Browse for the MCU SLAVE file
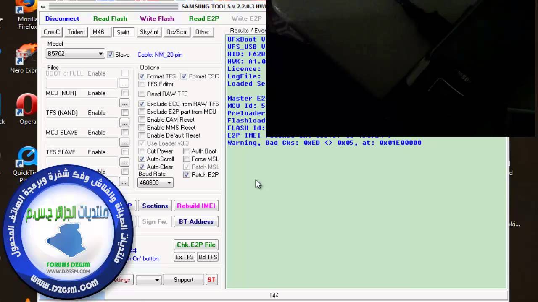Viewport: 538px width, 302px height. click(x=124, y=142)
